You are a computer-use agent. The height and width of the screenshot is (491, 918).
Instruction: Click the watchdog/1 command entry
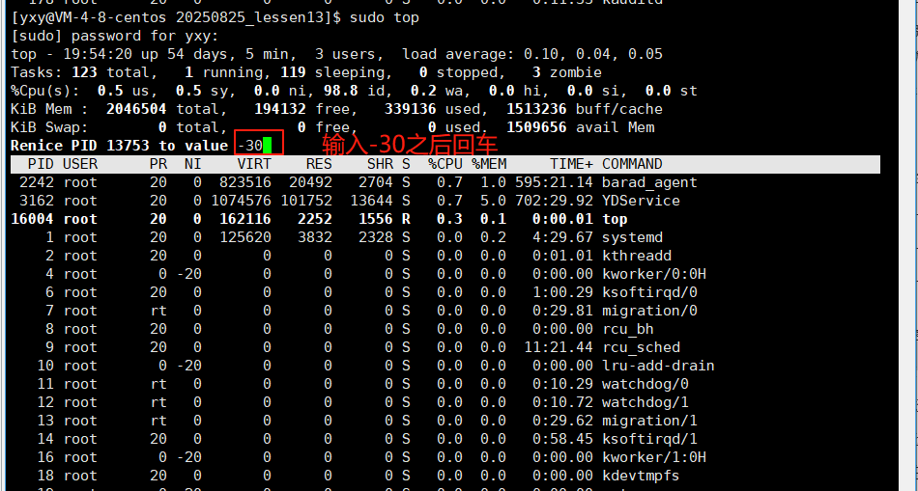pyautogui.click(x=645, y=402)
